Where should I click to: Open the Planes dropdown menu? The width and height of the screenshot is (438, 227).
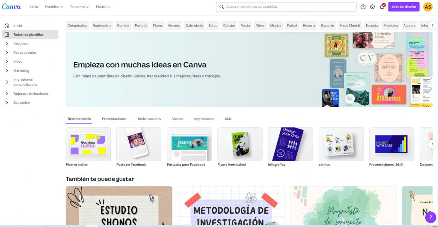tap(103, 7)
